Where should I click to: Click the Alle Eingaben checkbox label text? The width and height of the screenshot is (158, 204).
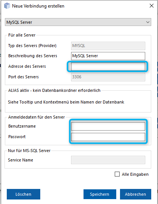click(x=135, y=174)
